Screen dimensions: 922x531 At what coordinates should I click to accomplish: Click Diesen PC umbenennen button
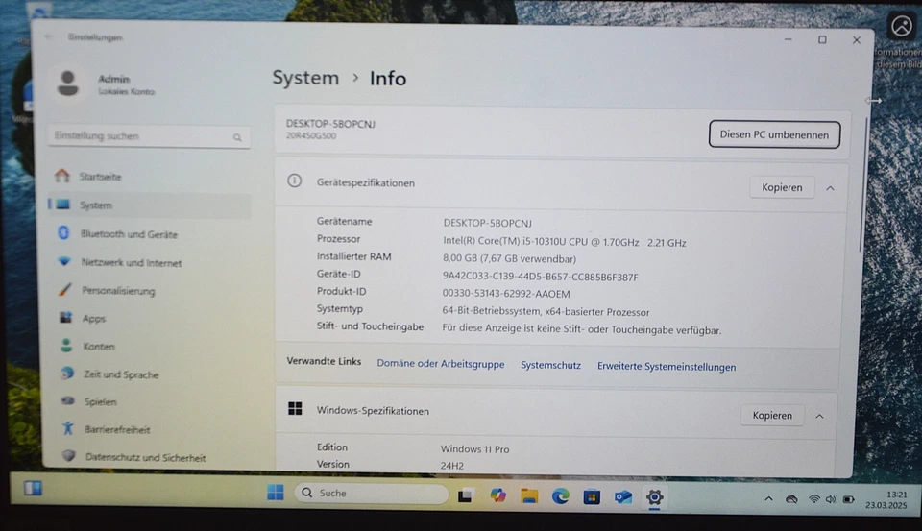click(774, 134)
